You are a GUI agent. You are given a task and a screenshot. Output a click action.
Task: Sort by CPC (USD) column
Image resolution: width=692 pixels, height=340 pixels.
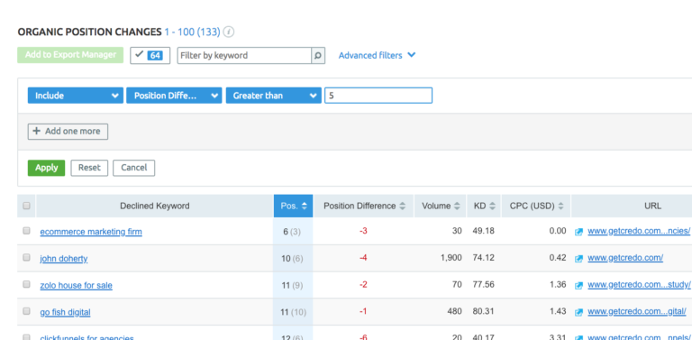536,207
